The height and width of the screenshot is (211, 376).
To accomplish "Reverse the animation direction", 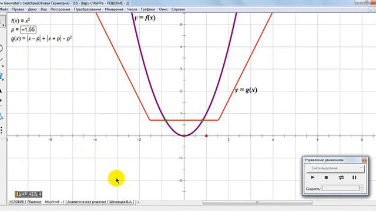I will [341, 177].
